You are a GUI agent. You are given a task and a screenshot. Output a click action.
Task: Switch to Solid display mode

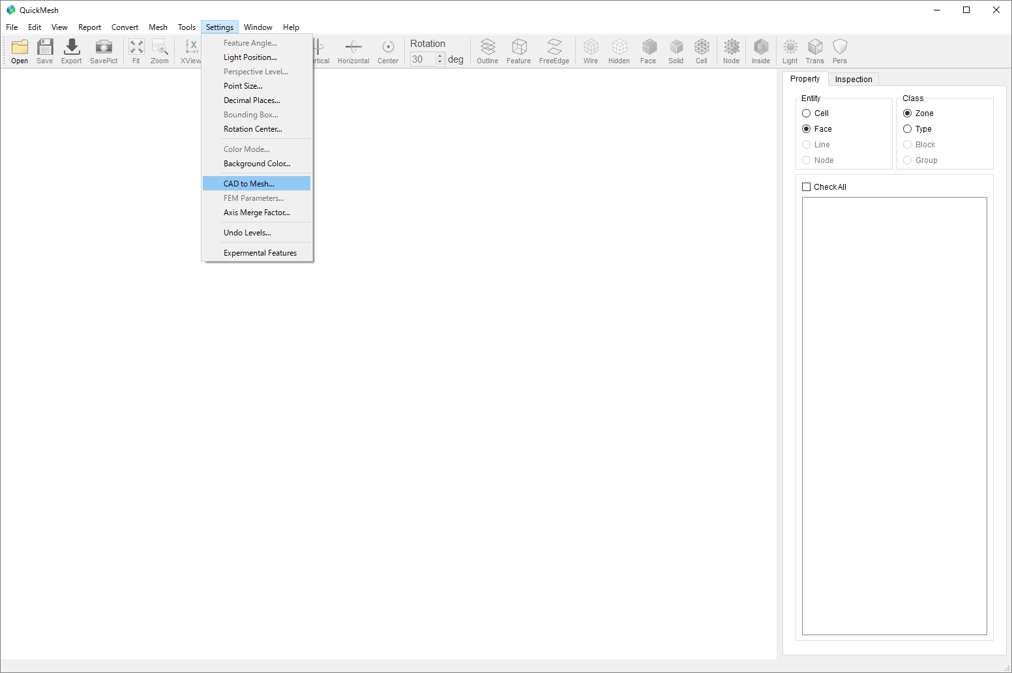click(x=676, y=51)
